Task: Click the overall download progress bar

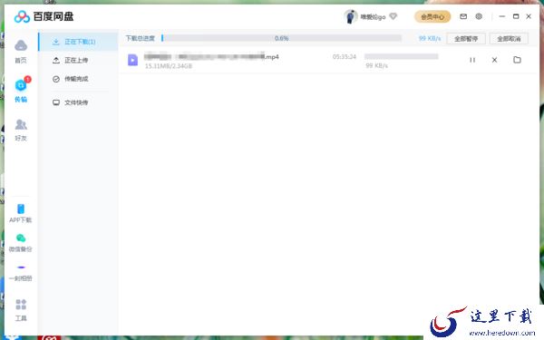Action: [x=282, y=38]
